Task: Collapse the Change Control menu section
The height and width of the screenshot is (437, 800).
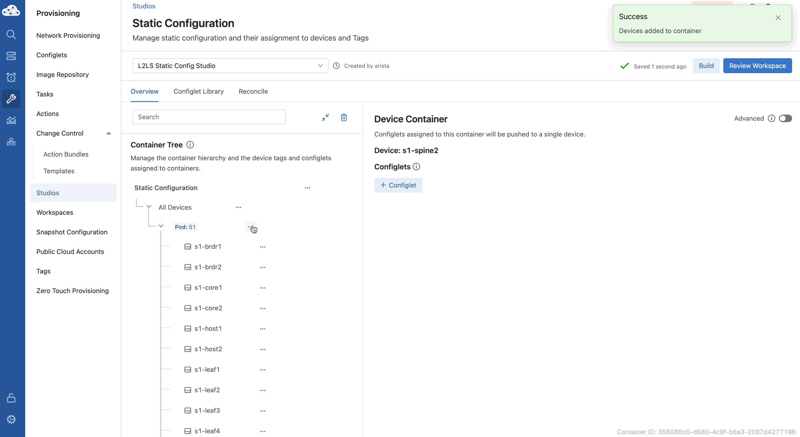Action: [109, 133]
